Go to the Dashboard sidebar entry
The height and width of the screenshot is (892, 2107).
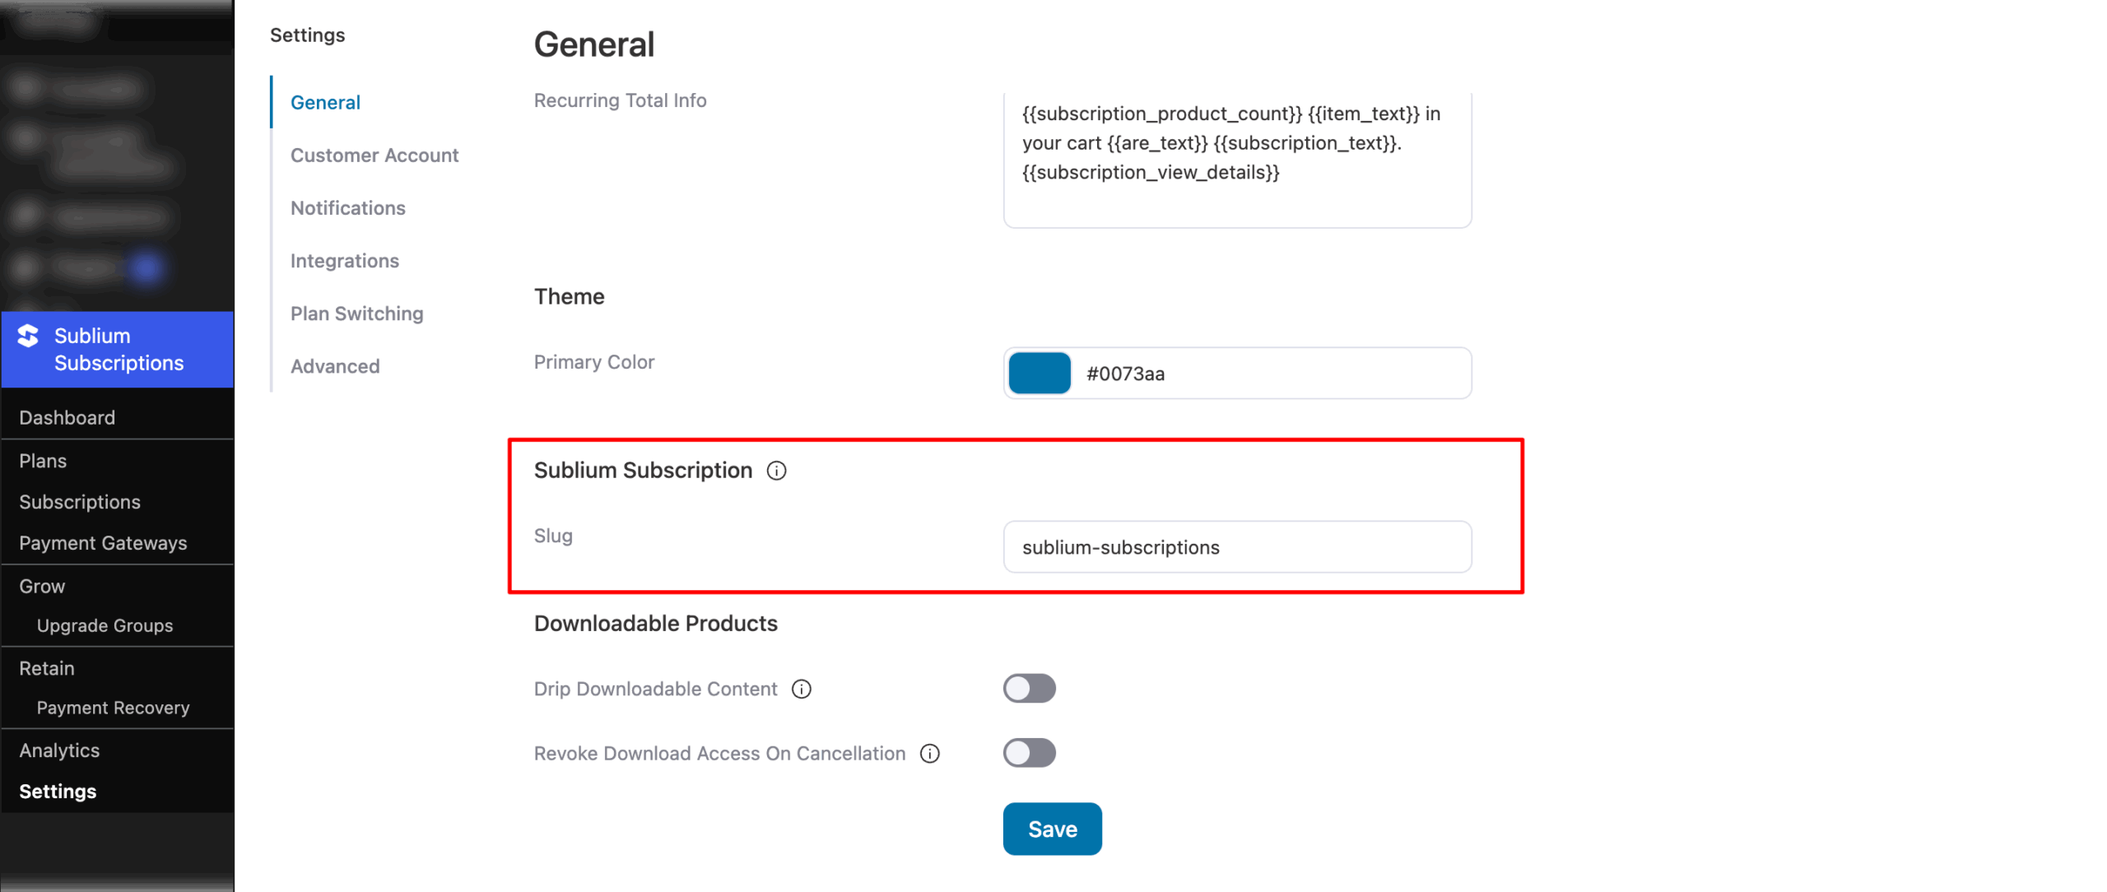click(67, 417)
